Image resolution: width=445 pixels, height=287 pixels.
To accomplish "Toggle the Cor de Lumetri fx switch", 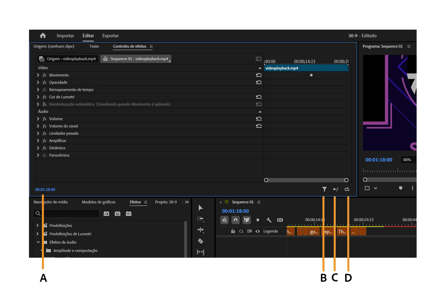I will click(44, 97).
